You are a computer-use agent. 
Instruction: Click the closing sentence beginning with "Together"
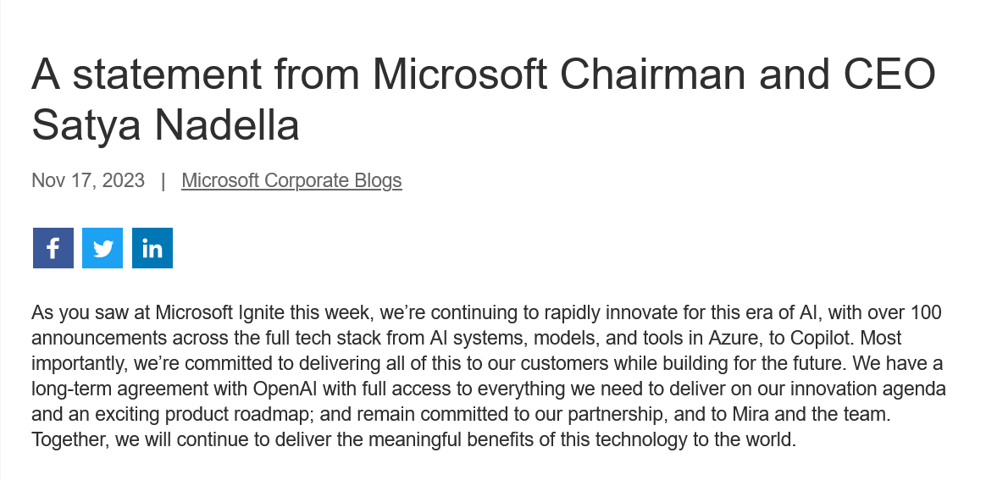pos(413,440)
